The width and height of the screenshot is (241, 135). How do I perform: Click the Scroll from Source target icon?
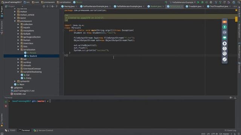click(44, 6)
